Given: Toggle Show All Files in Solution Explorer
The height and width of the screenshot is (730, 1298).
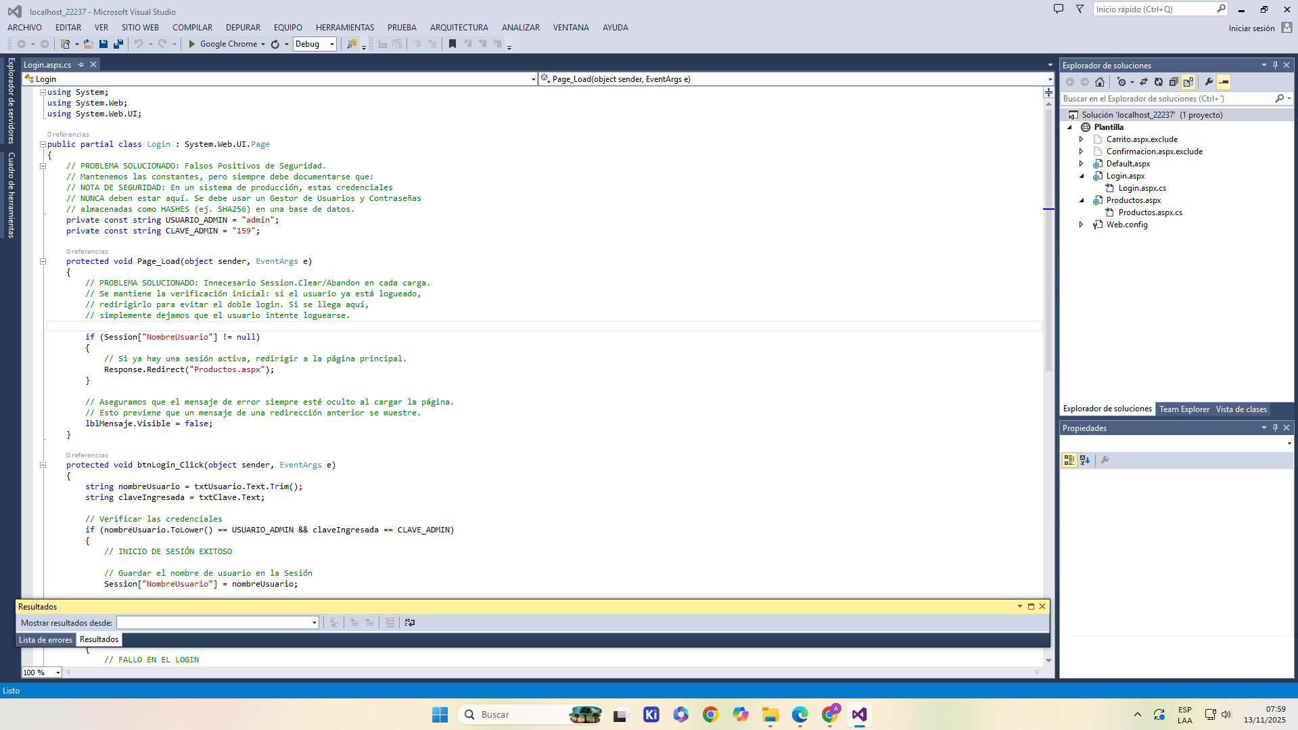Looking at the screenshot, I should 1188,82.
